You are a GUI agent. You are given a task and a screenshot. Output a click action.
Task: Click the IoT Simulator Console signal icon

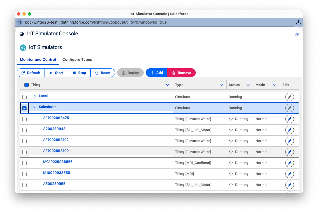[x=22, y=34]
